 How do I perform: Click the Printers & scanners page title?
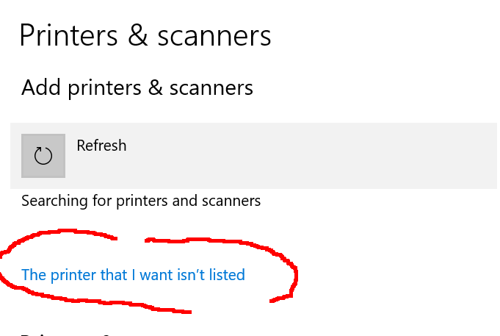[x=145, y=35]
